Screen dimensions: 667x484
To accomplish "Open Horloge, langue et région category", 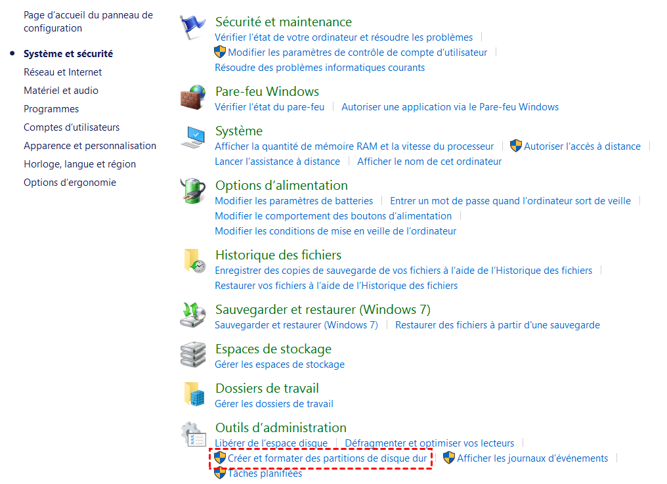I will pyautogui.click(x=79, y=164).
